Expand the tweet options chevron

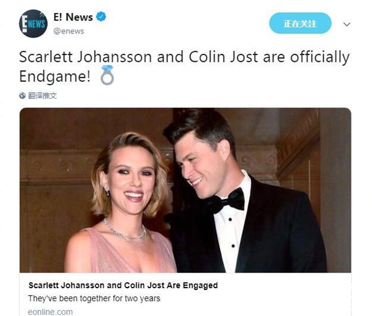(347, 24)
